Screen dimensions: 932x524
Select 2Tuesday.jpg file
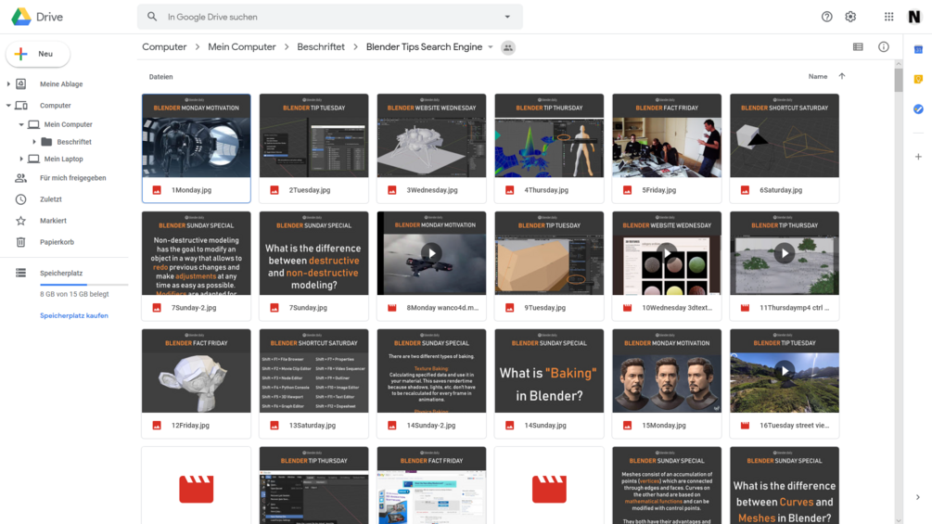[x=313, y=148]
